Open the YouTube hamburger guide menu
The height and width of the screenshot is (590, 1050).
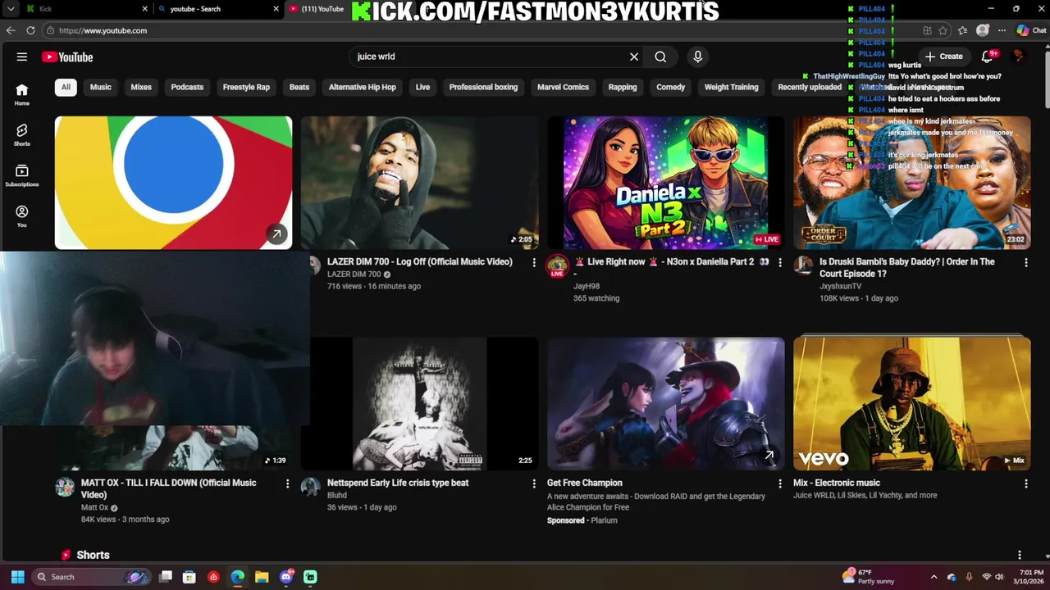(x=22, y=57)
